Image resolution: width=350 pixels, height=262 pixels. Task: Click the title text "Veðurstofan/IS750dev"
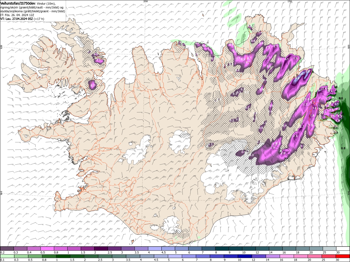[18, 3]
